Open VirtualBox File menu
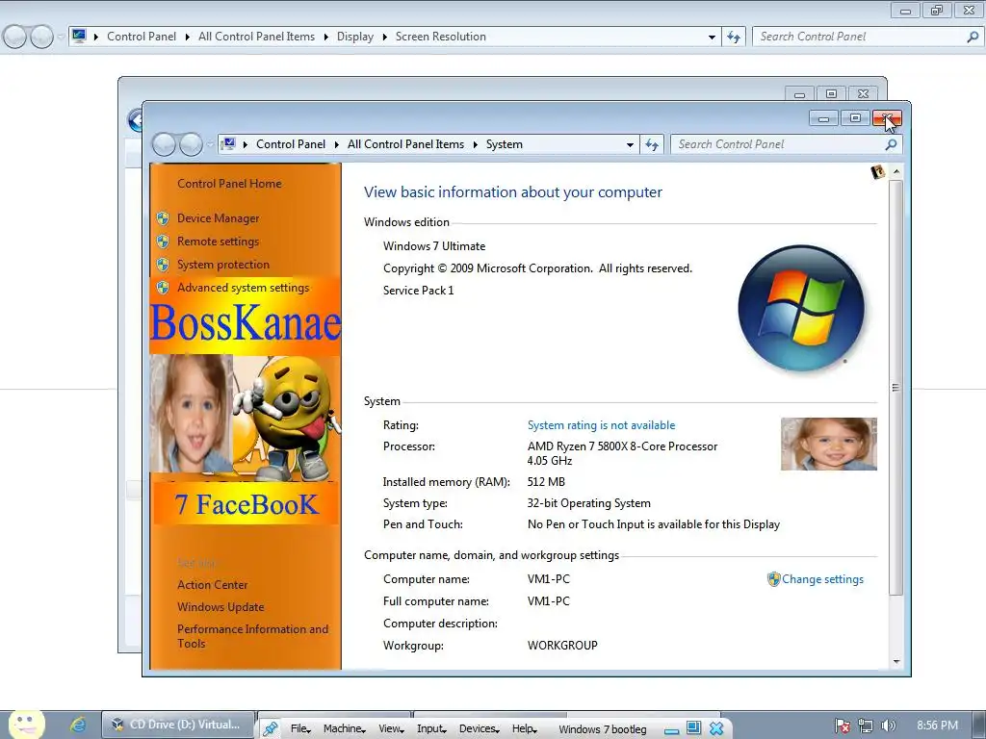 (x=300, y=729)
